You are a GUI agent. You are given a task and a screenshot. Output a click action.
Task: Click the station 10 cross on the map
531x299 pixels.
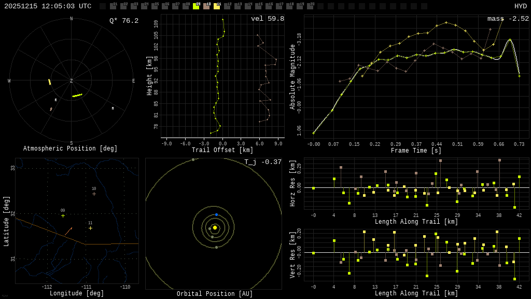point(94,194)
